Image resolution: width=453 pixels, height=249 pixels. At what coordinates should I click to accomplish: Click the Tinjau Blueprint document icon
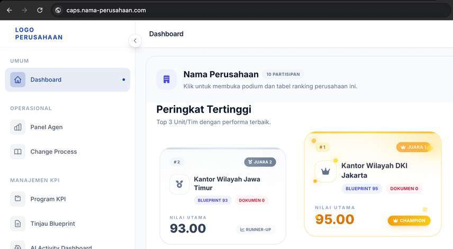click(17, 224)
